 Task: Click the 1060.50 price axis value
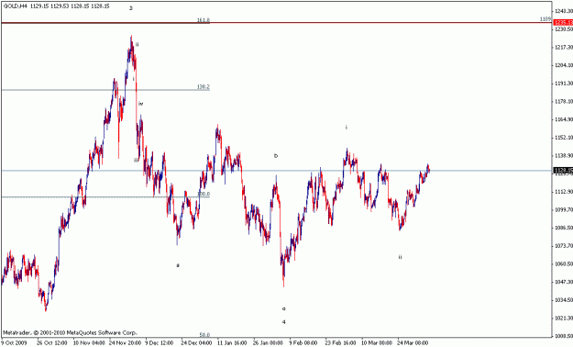(564, 263)
